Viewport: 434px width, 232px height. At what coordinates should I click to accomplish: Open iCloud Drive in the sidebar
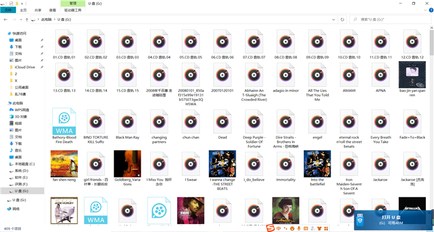tap(25, 67)
